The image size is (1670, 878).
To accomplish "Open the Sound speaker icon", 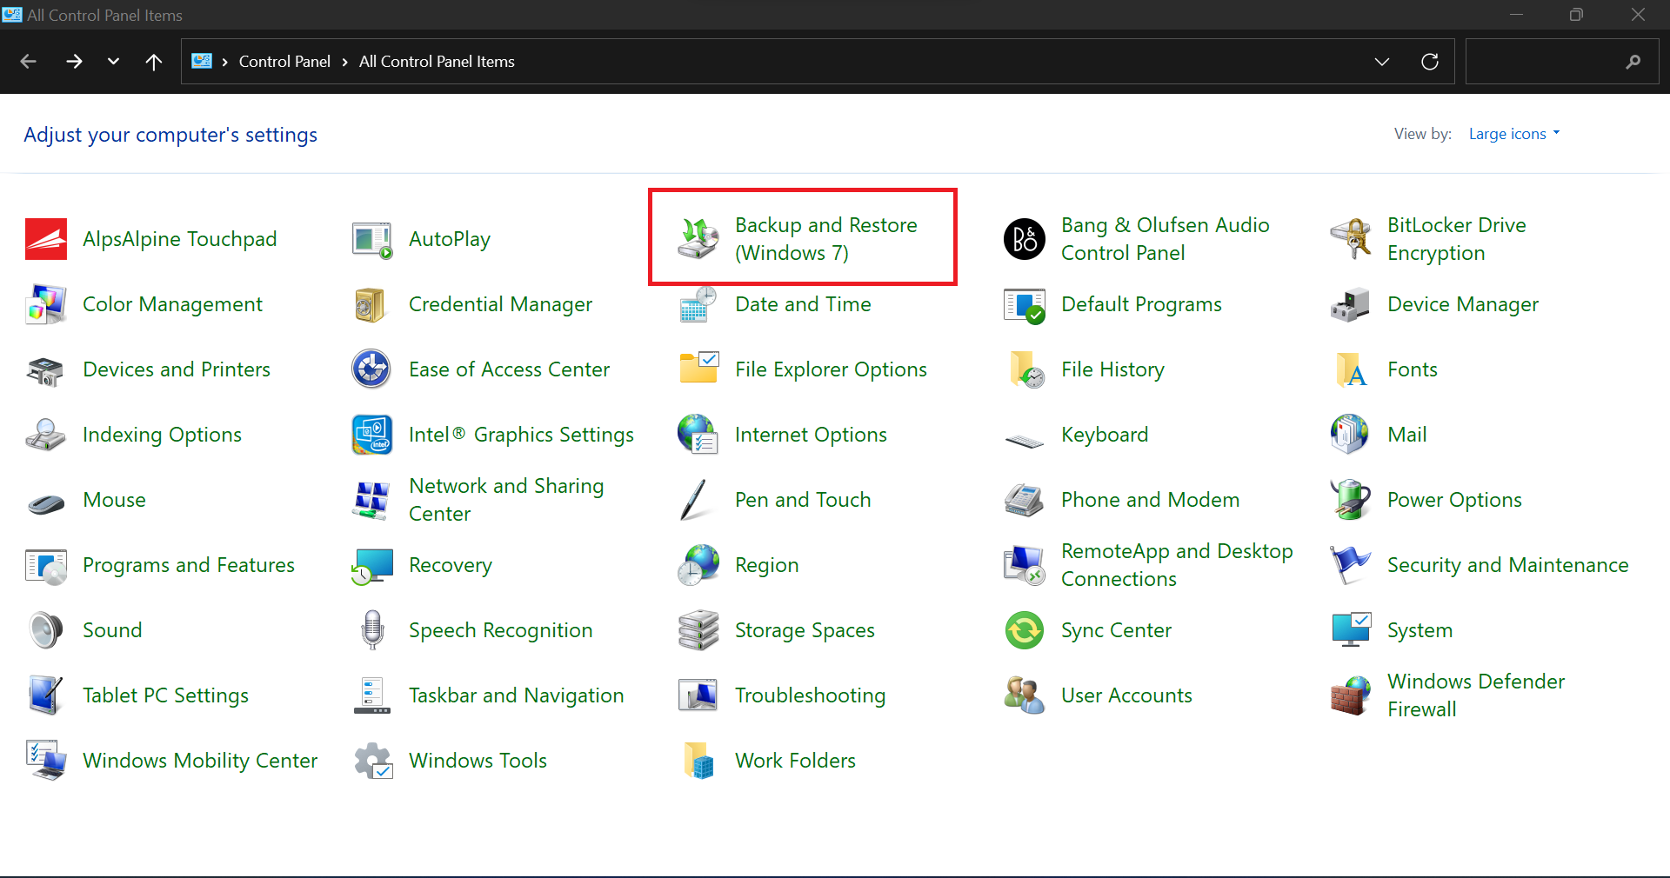I will 46,630.
